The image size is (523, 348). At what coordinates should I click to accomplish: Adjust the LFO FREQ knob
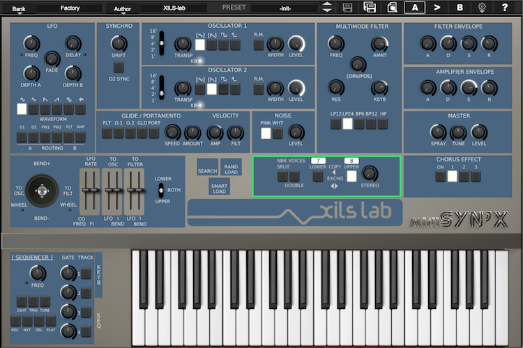point(31,43)
